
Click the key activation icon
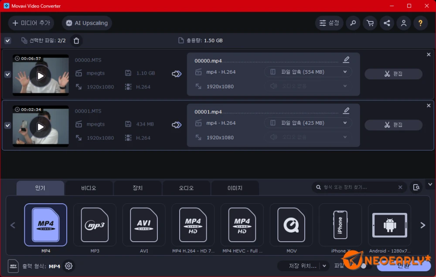[x=353, y=23]
